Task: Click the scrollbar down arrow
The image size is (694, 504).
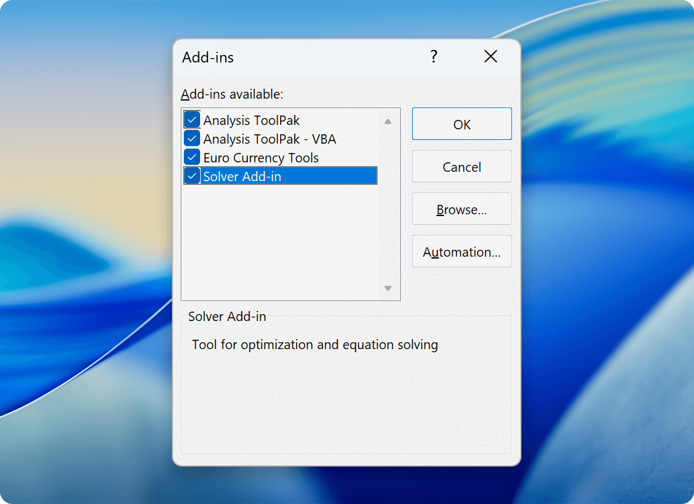Action: click(x=388, y=289)
